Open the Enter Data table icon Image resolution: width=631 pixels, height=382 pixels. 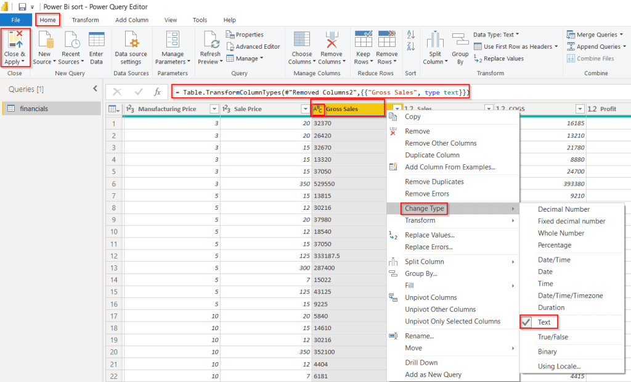[x=97, y=39]
